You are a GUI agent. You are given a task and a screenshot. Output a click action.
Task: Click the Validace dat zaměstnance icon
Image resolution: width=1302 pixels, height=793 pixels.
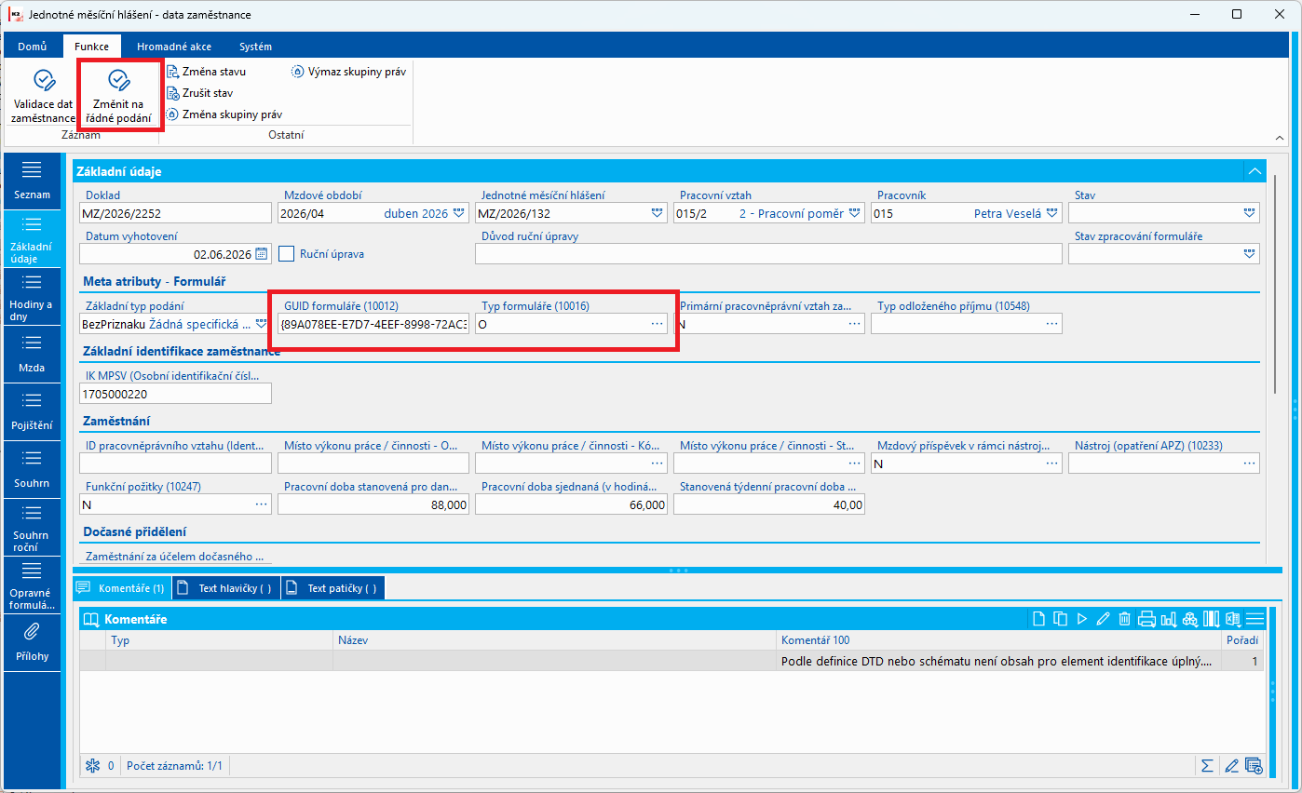[x=44, y=79]
